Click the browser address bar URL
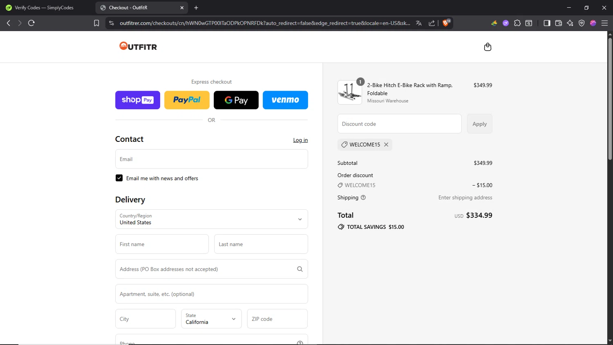The width and height of the screenshot is (613, 345). click(265, 23)
